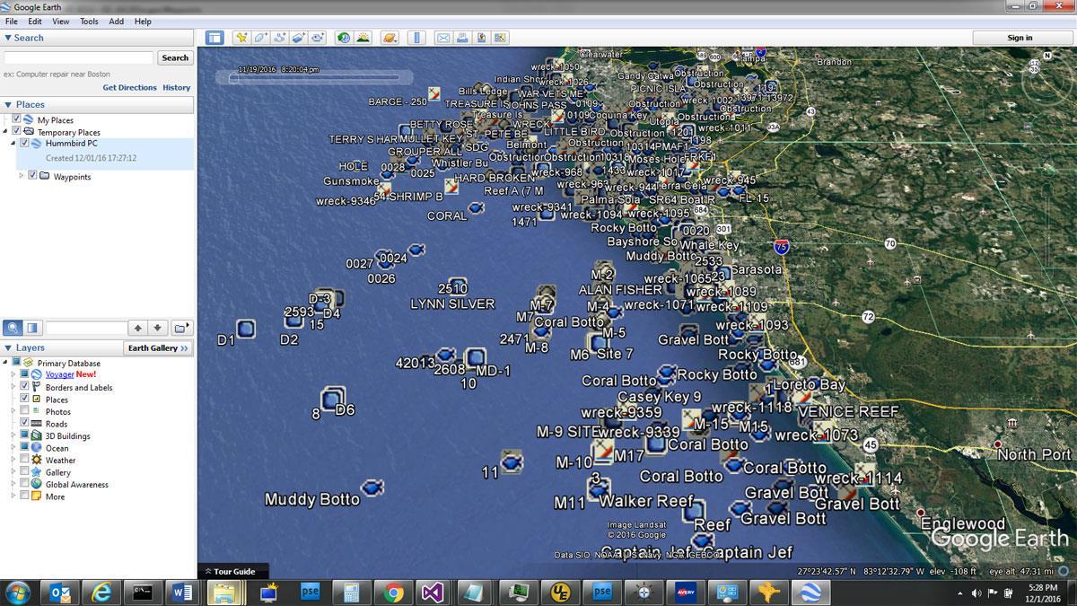
Task: View in Google Maps toolbar button
Action: (500, 38)
